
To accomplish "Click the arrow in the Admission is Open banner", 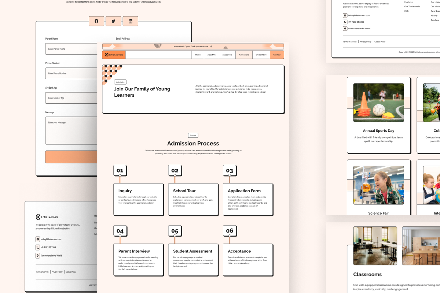I will coord(211,47).
